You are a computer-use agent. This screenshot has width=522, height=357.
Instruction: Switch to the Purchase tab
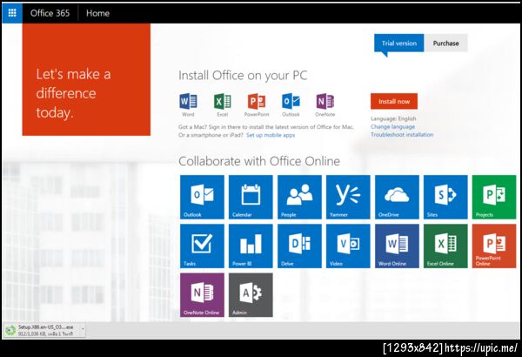[445, 43]
